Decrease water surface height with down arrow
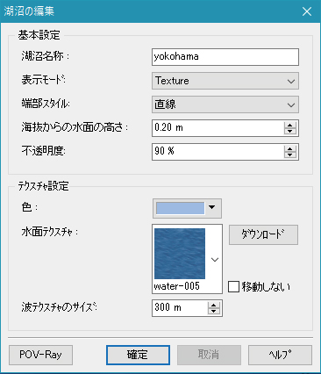The width and height of the screenshot is (321, 374). 289,131
